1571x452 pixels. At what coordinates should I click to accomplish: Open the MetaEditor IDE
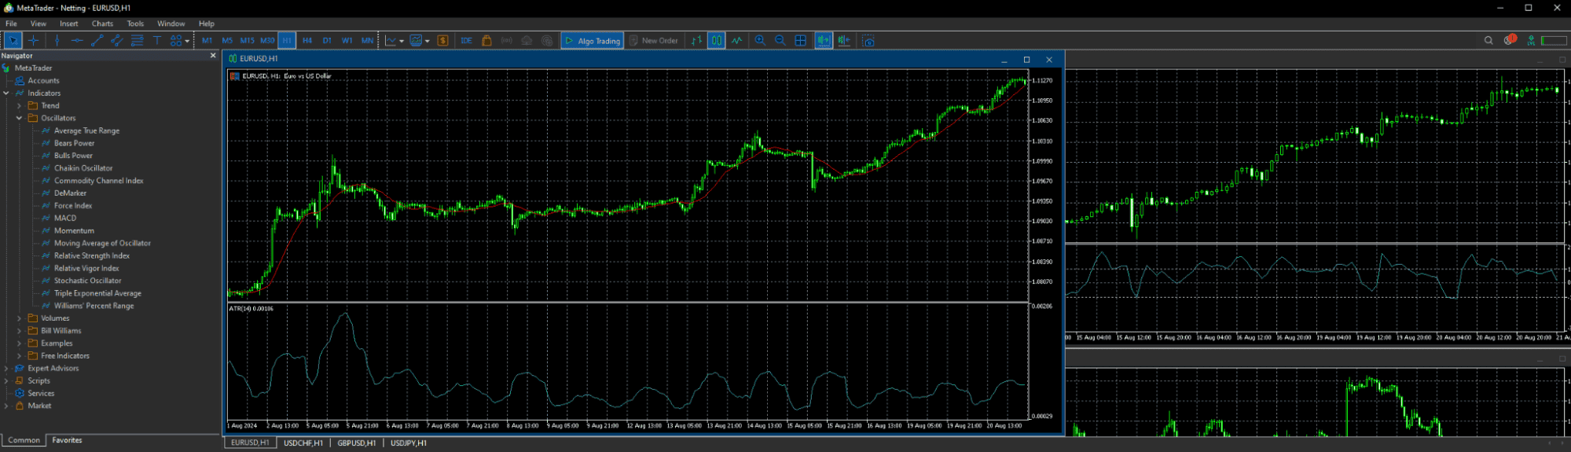(x=466, y=41)
